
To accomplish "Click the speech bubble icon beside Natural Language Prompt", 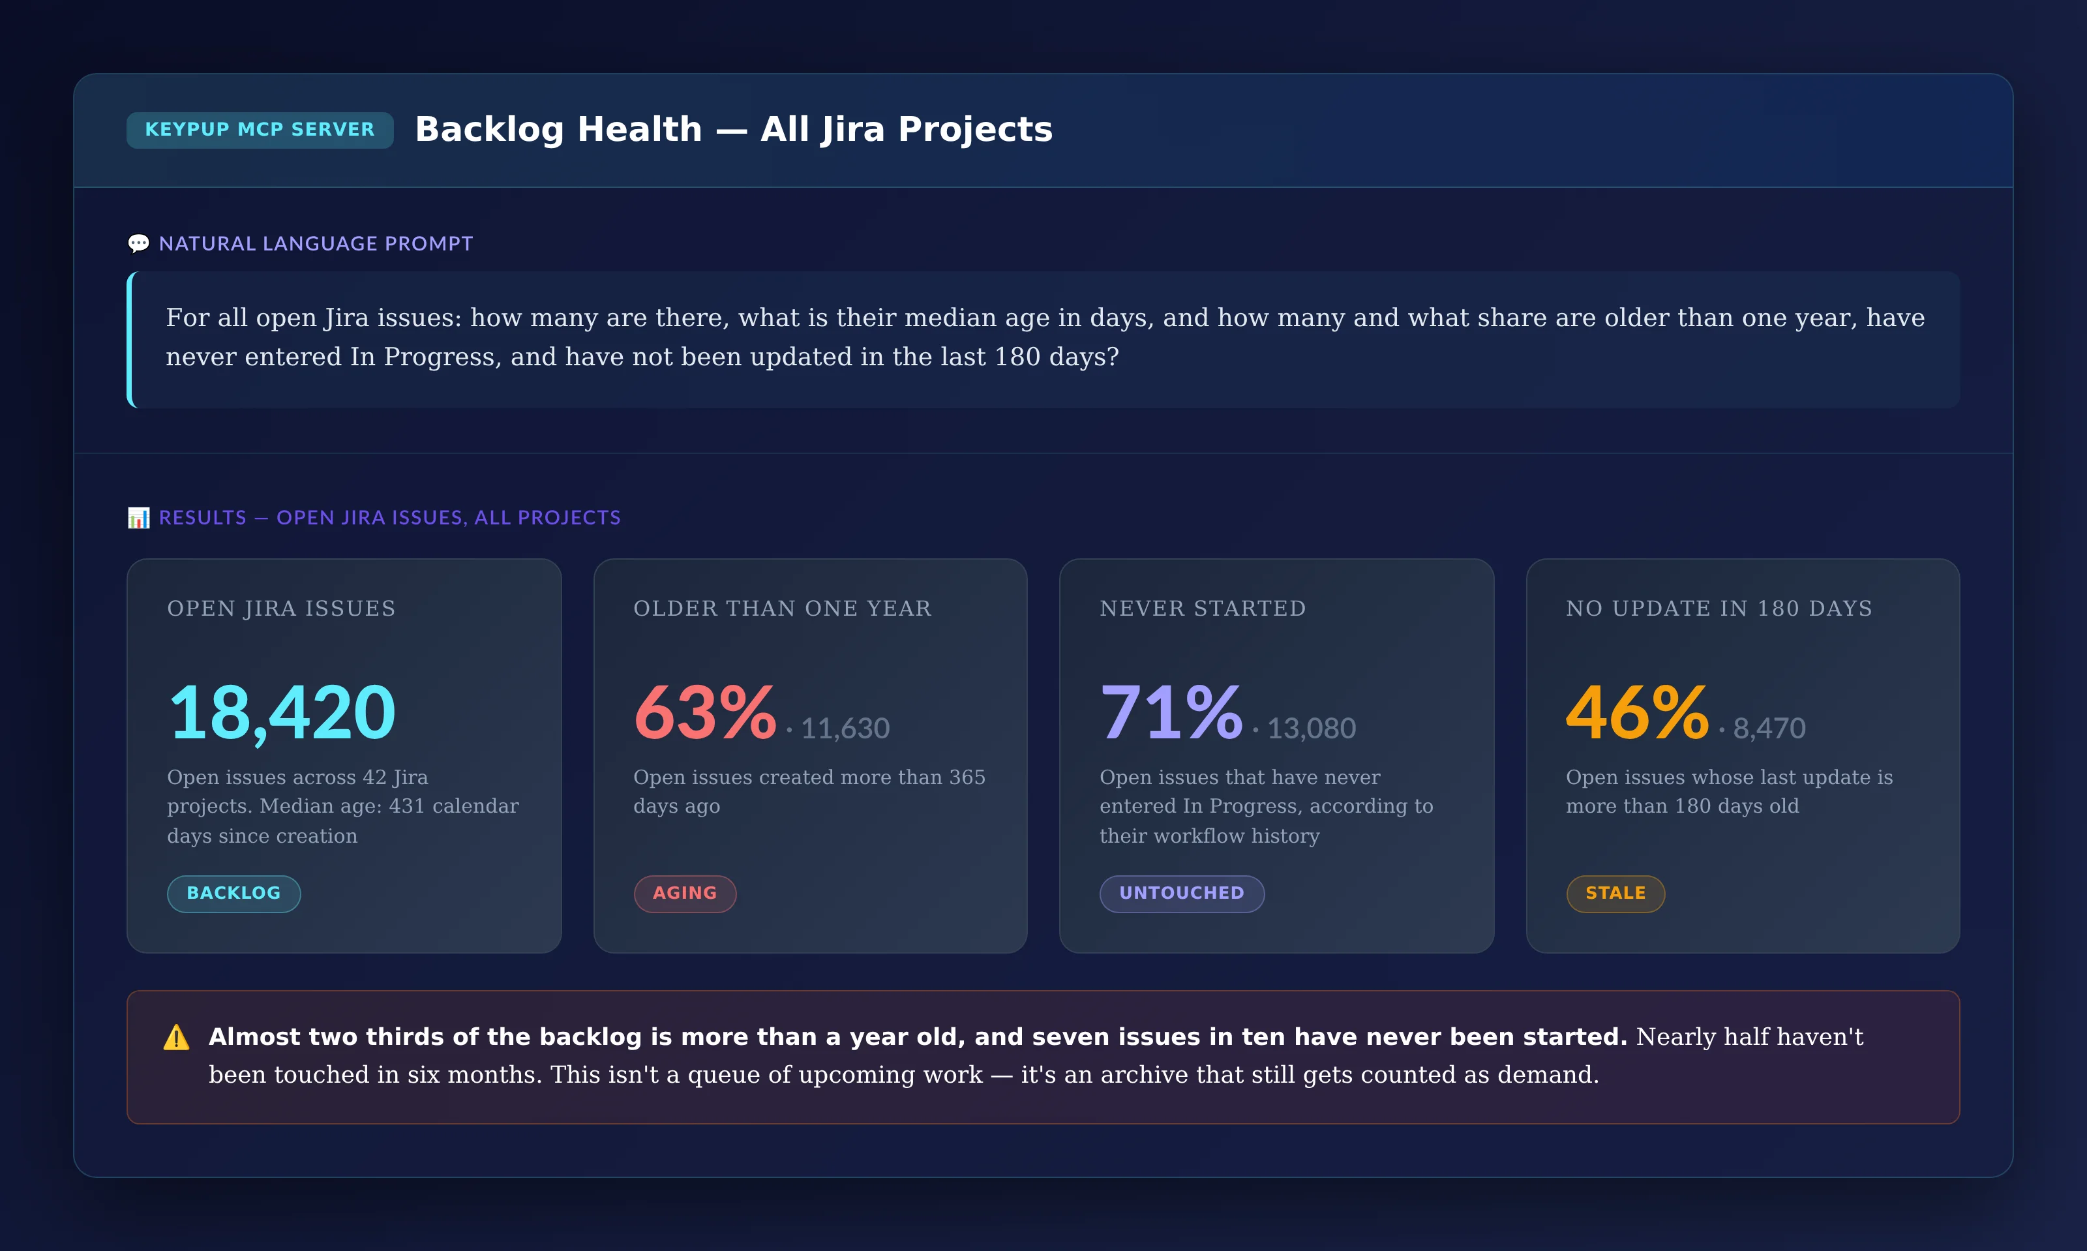I will (x=138, y=244).
